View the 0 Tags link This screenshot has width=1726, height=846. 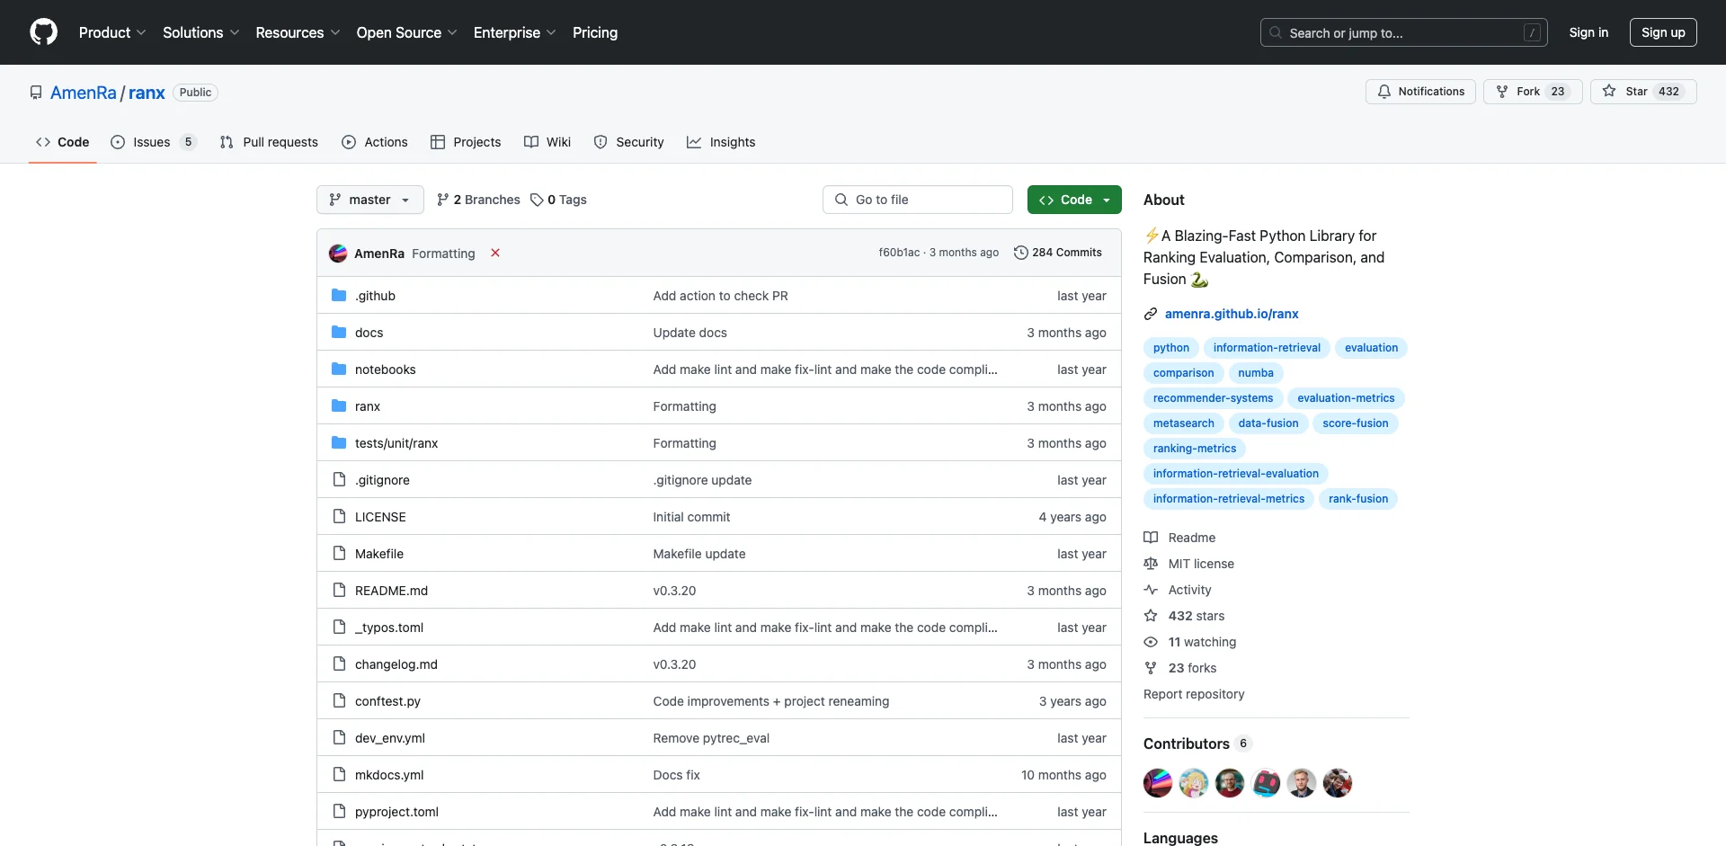click(x=558, y=200)
